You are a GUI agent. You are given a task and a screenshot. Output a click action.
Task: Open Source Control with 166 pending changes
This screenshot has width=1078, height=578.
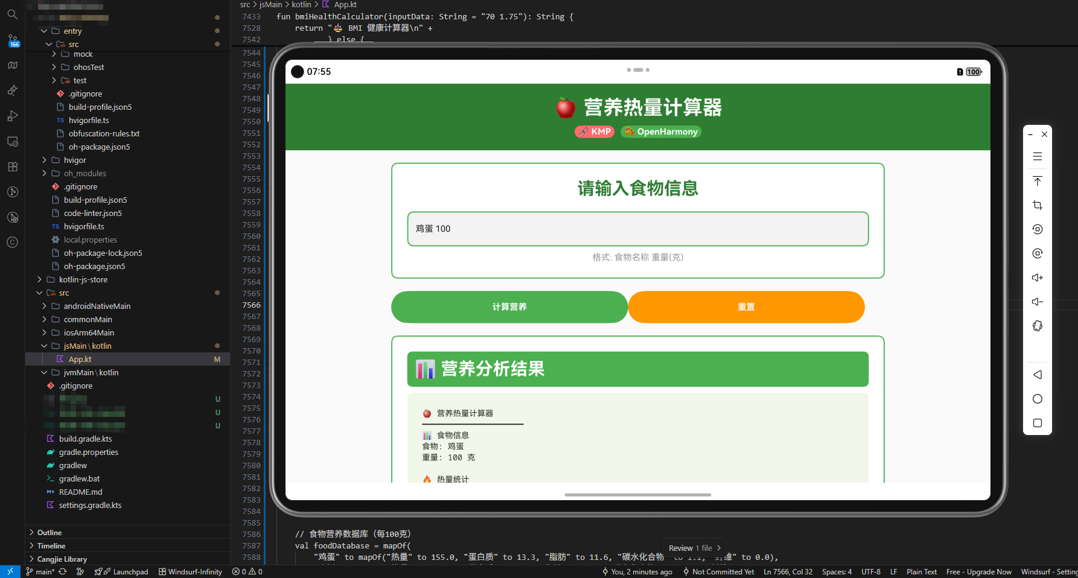tap(13, 40)
